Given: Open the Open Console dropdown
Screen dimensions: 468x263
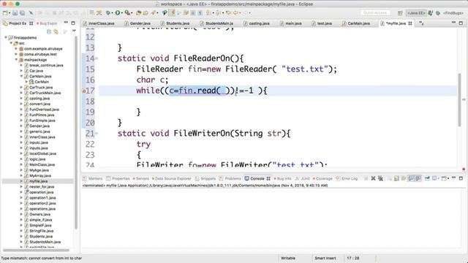Looking at the screenshot, I should pyautogui.click(x=449, y=178).
